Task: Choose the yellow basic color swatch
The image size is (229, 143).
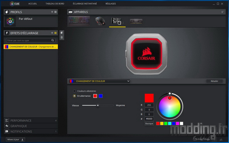Action: point(162,124)
